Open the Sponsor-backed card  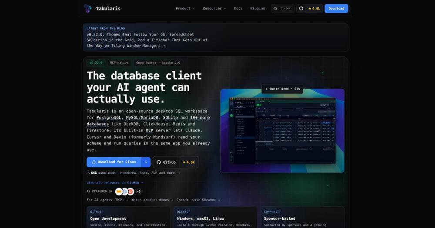(302, 218)
